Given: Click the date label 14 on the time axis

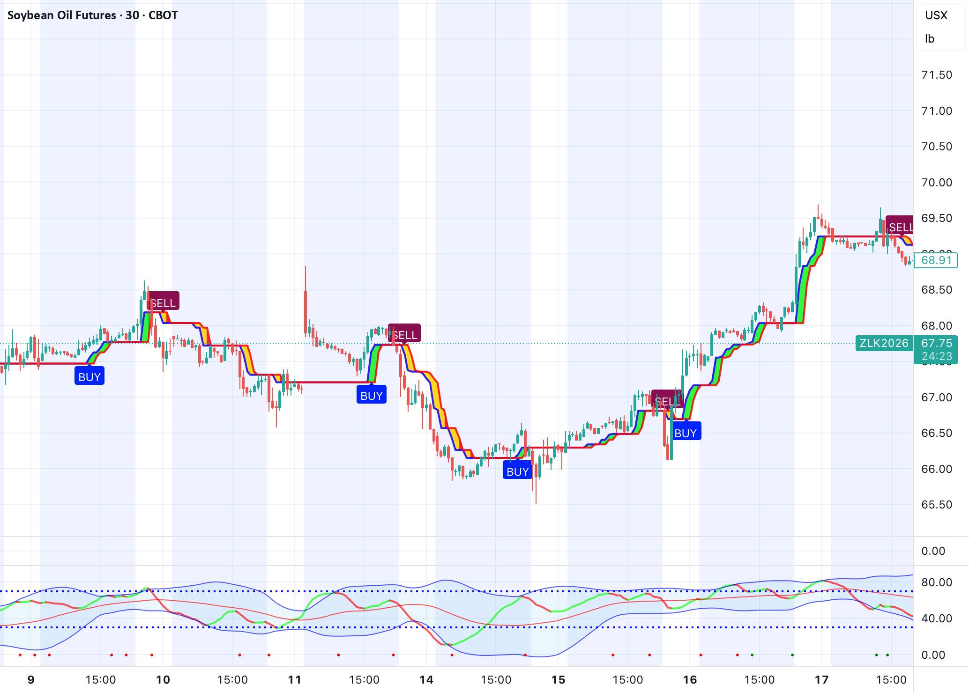Looking at the screenshot, I should (x=426, y=680).
